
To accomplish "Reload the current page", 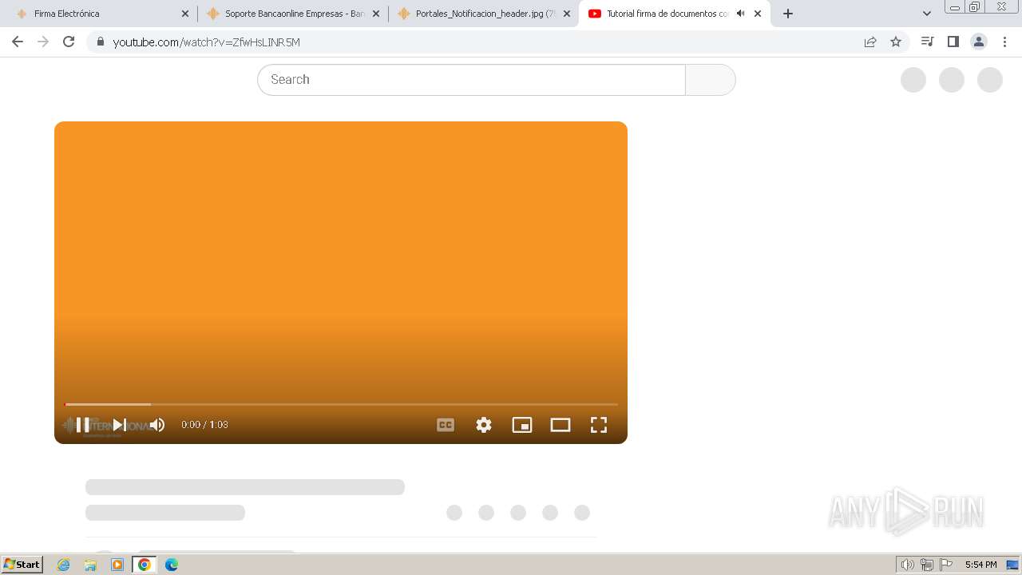I will click(69, 42).
